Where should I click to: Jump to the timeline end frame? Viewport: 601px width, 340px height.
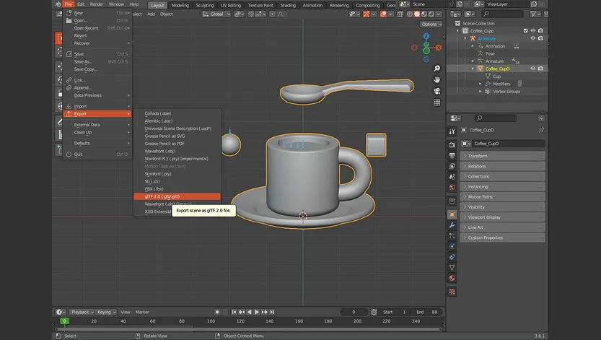pos(272,312)
